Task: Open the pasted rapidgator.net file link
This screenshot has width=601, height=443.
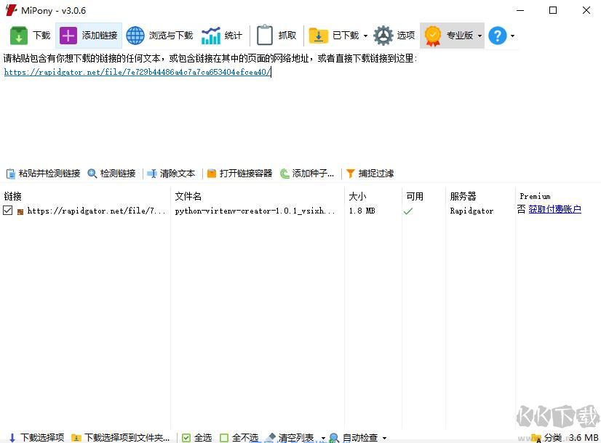Action: 135,72
